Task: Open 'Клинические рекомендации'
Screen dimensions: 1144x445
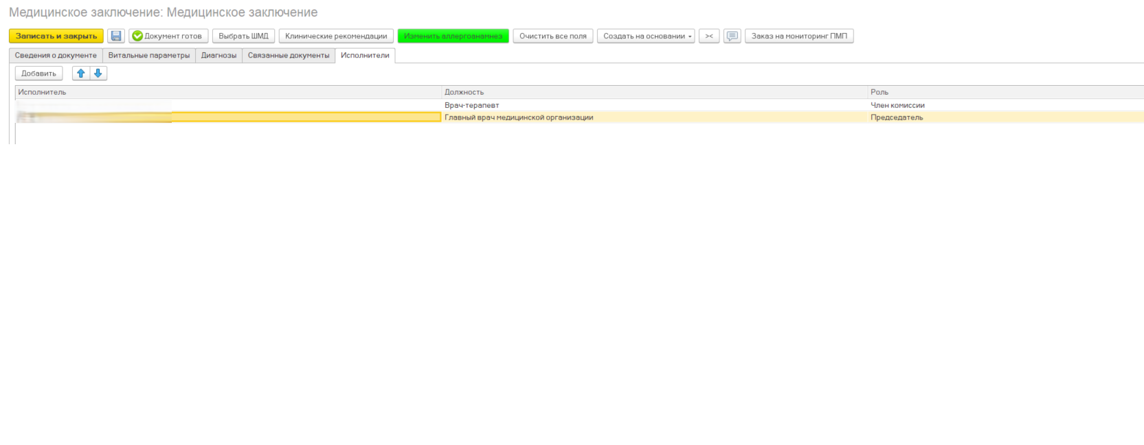Action: (336, 36)
